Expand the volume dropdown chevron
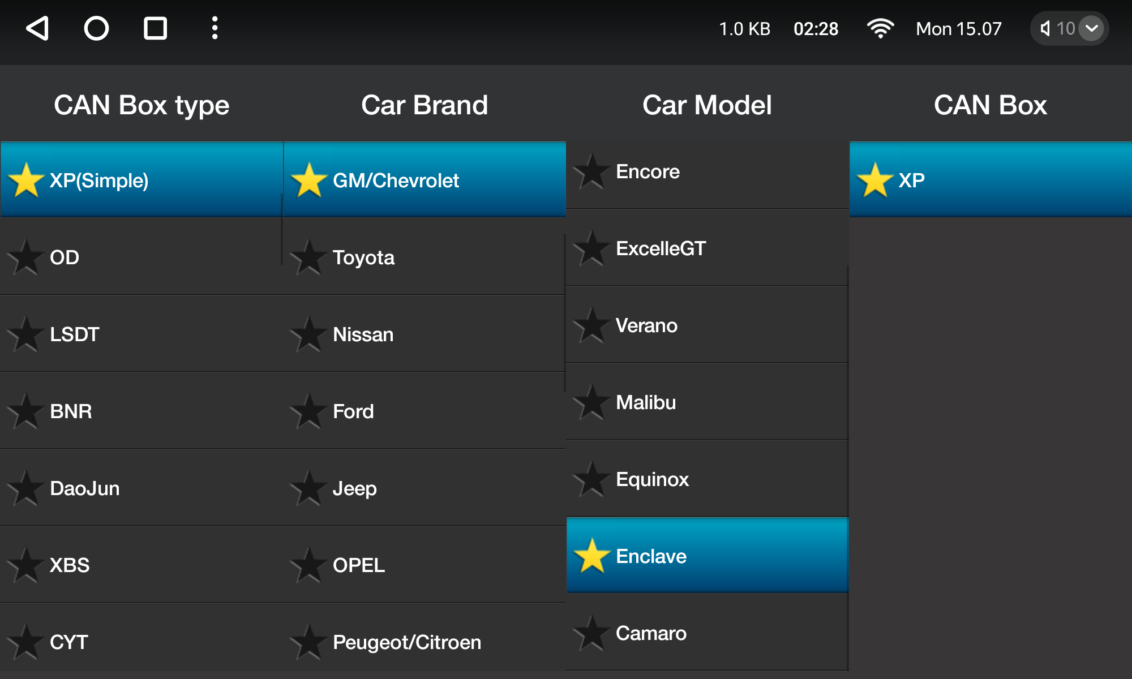This screenshot has height=679, width=1132. [1091, 28]
